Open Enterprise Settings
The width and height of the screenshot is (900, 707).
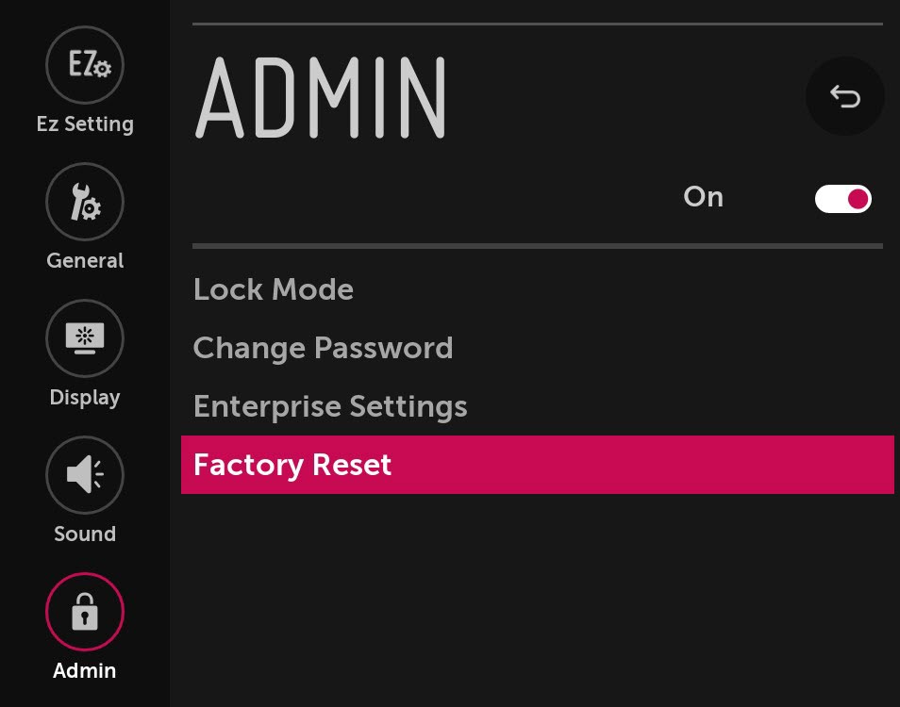click(x=329, y=406)
